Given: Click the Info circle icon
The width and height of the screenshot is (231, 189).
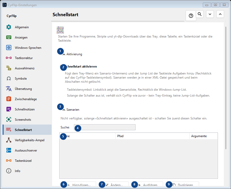Looking at the screenshot, I should click(9, 171).
